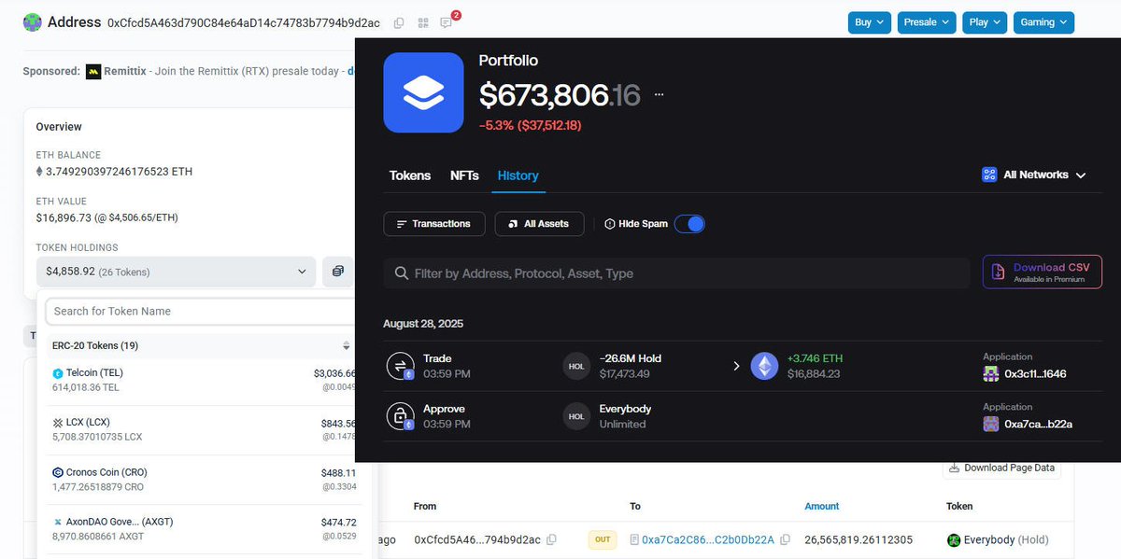The width and height of the screenshot is (1121, 559).
Task: Open the Gaming dropdown
Action: coord(1043,22)
